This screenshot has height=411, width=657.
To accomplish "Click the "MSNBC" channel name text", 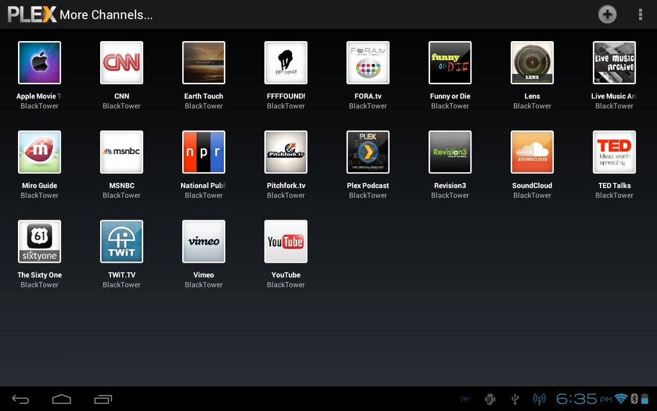I will coord(121,186).
